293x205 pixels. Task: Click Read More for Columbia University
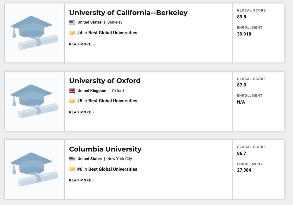tap(82, 180)
